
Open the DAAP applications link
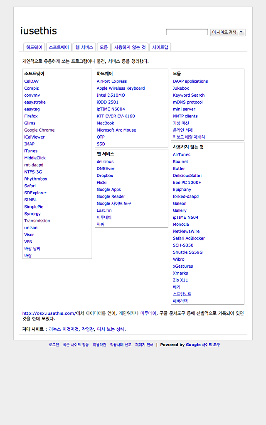(x=190, y=81)
